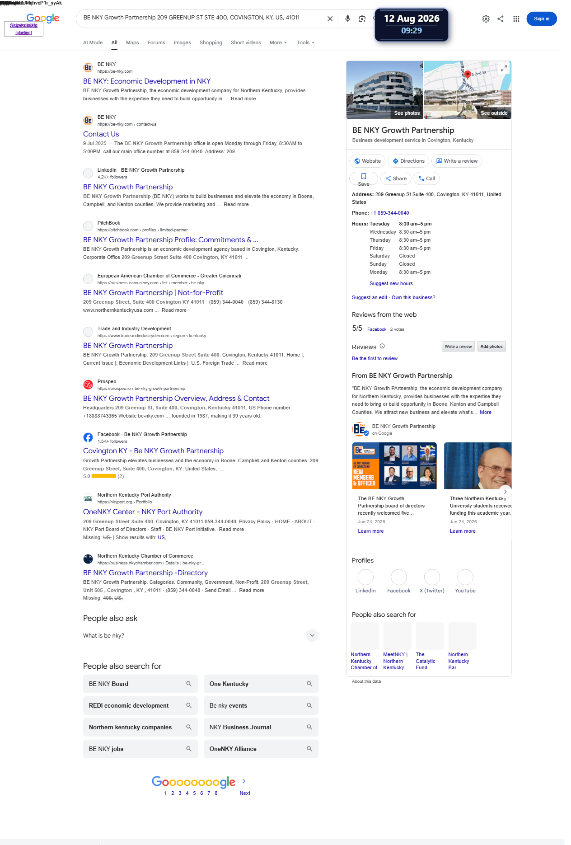This screenshot has height=845, width=571.
Task: Click next arrow in posts carousel
Action: (505, 491)
